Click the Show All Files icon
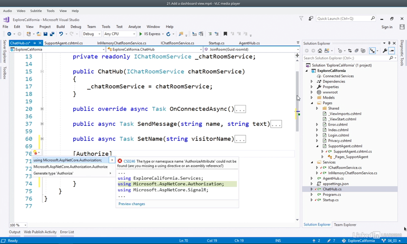The height and width of the screenshot is (244, 407). tap(363, 51)
